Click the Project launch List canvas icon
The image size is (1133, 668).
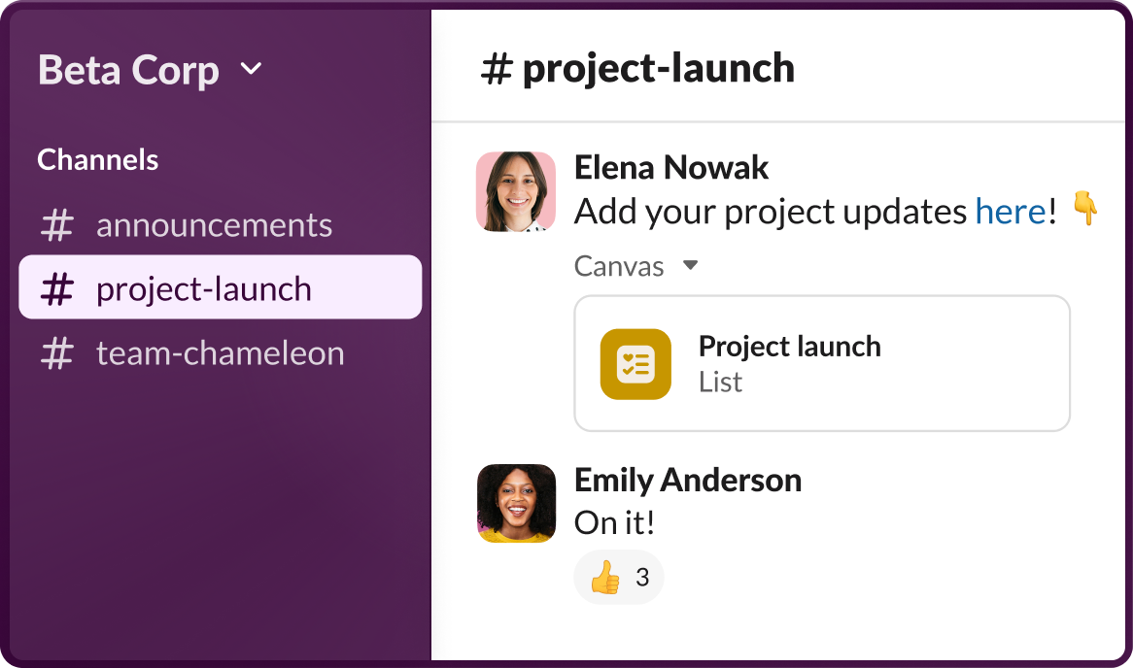635,364
